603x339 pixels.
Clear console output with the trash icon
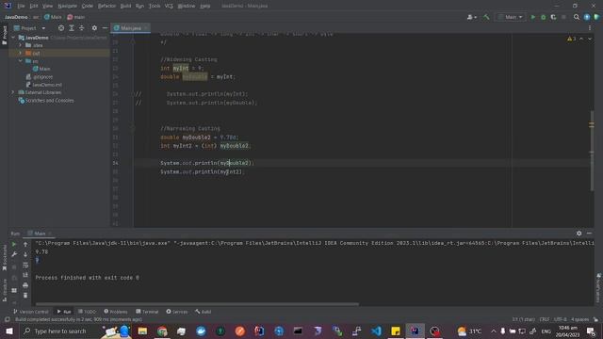[25, 295]
